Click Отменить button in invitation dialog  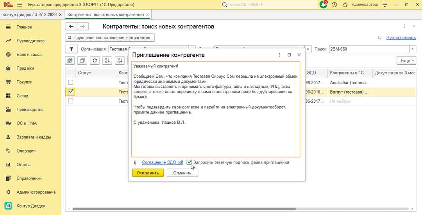coord(182,173)
